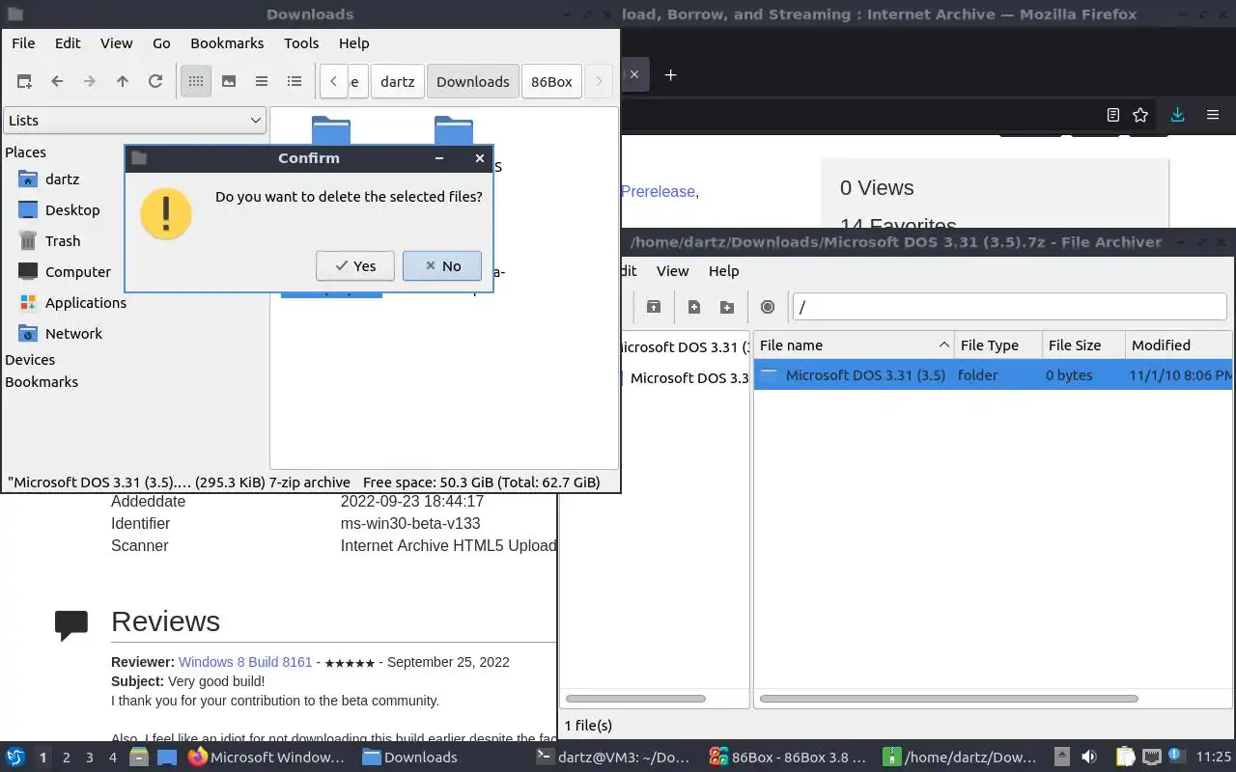Open Network in Places sidebar
Viewport: 1236px width, 772px height.
(x=73, y=334)
